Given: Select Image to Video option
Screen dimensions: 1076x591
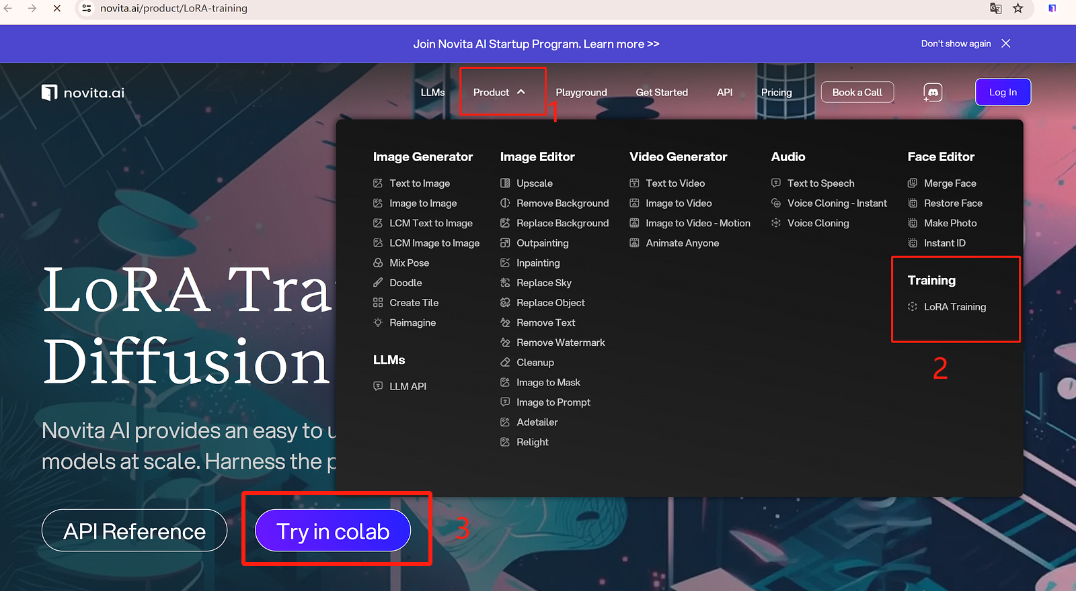Looking at the screenshot, I should tap(679, 203).
